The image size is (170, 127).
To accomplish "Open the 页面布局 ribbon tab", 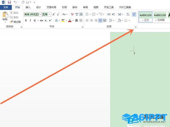I will click(51, 7).
